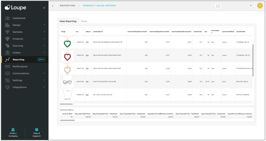Click the Conversations chat bubble icon
Image resolution: width=266 pixels, height=141 pixels.
[7, 73]
